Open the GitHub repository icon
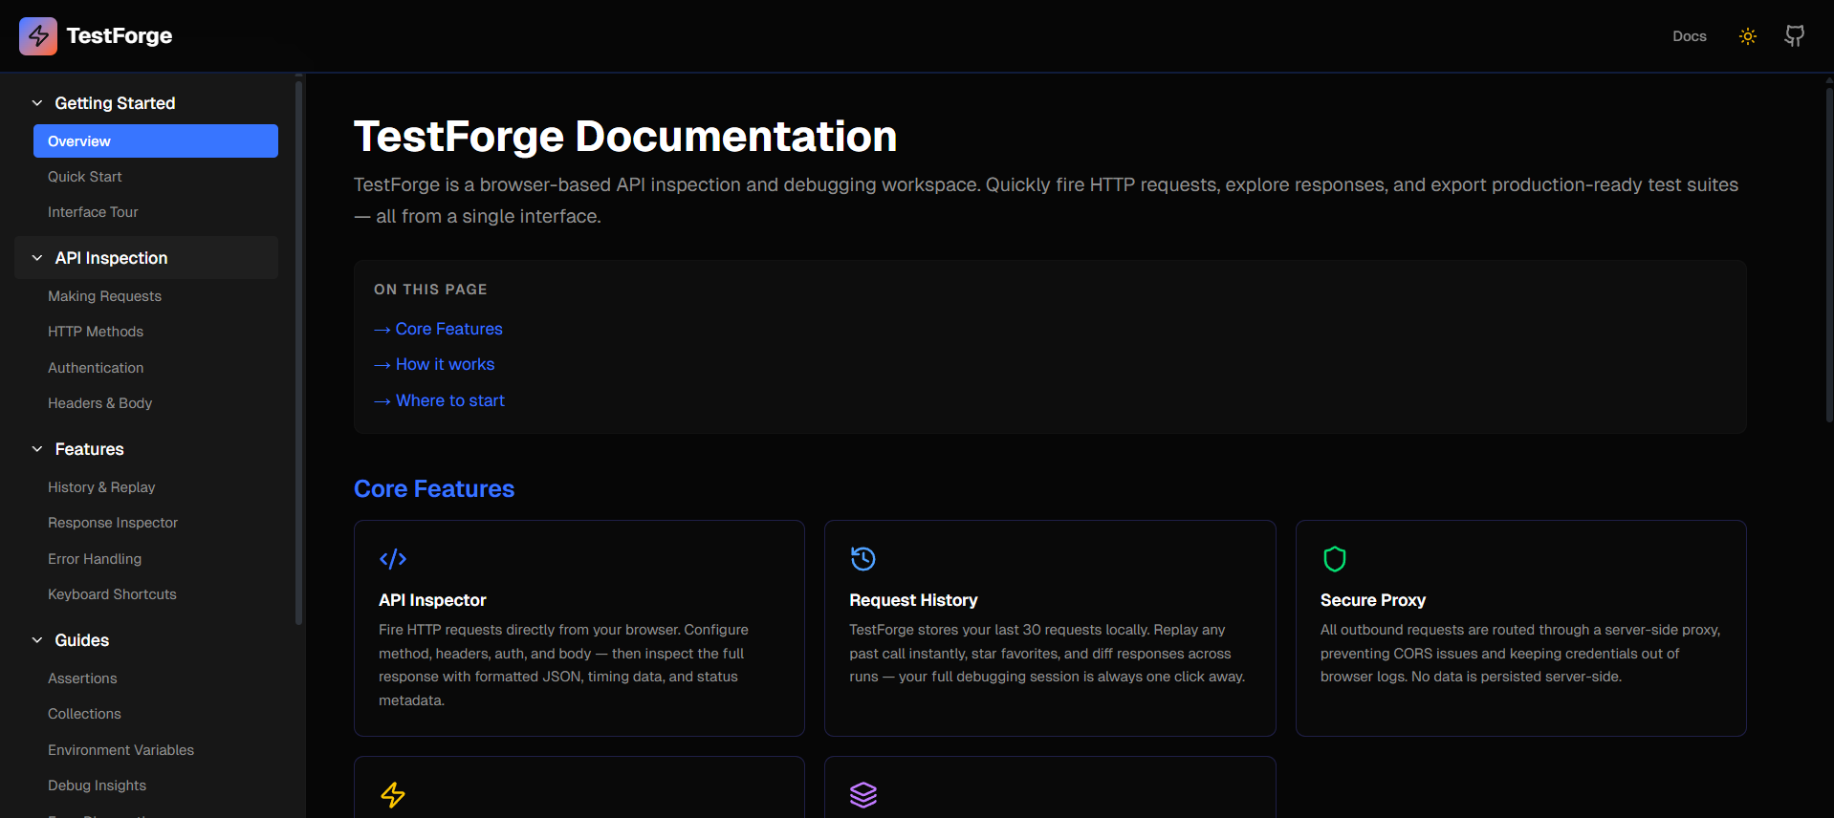Screen dimensions: 1834x818 [x=1795, y=36]
